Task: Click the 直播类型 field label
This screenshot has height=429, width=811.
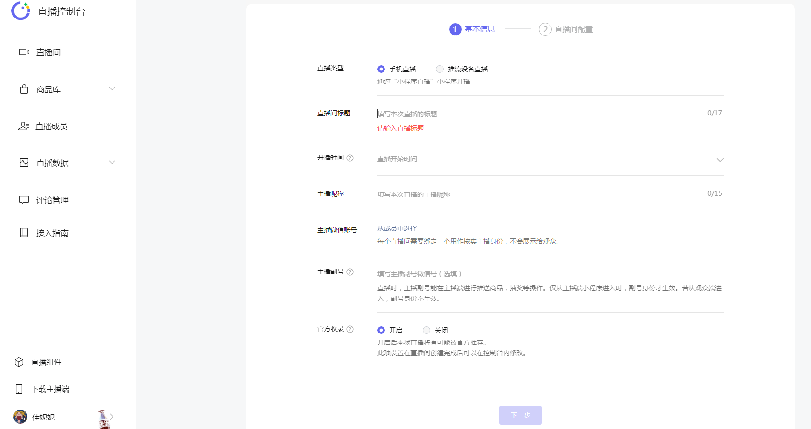Action: pyautogui.click(x=331, y=68)
